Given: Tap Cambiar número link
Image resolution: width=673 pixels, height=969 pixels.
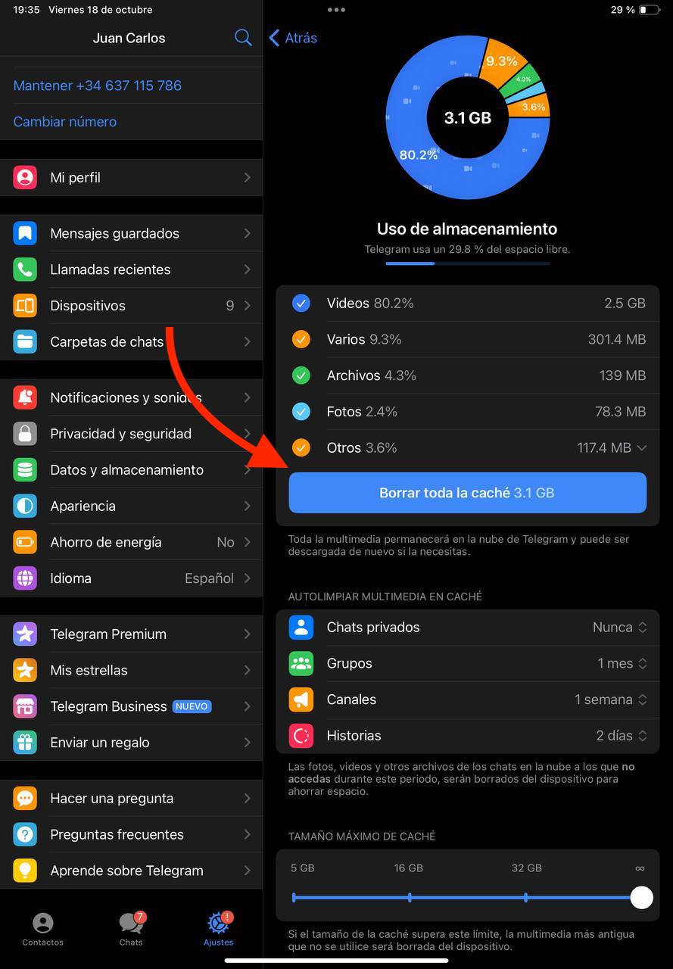Looking at the screenshot, I should 65,122.
